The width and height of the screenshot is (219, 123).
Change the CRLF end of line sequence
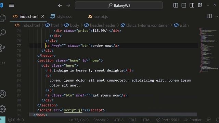pos(132,120)
